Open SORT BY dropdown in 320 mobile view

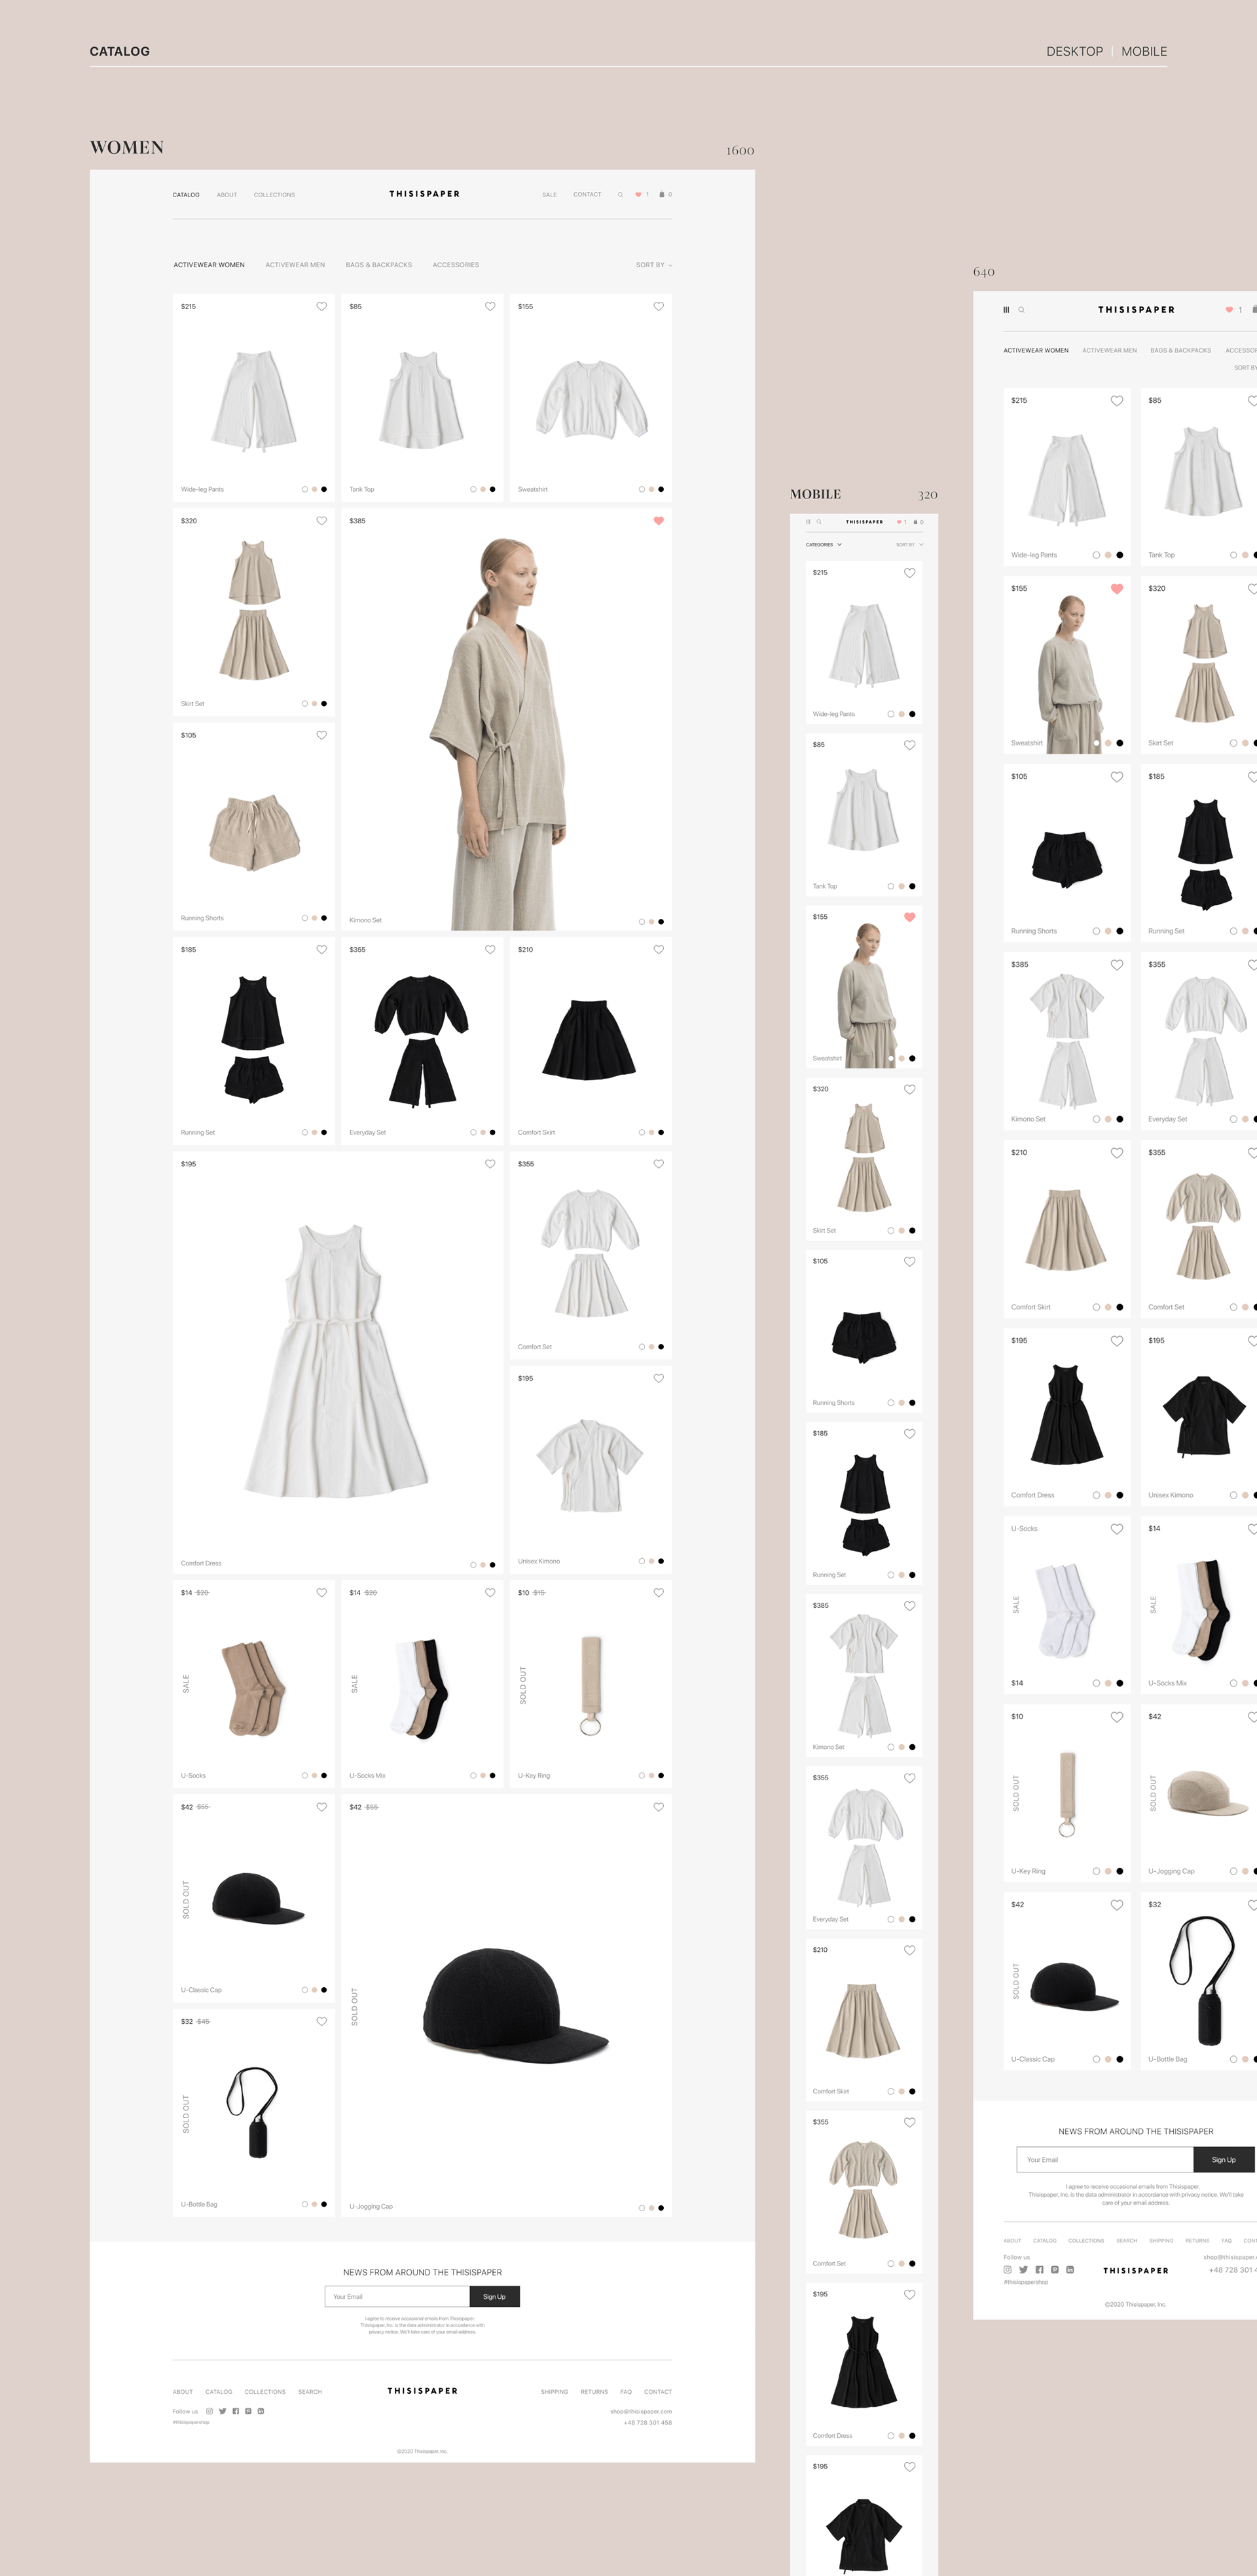pos(909,545)
